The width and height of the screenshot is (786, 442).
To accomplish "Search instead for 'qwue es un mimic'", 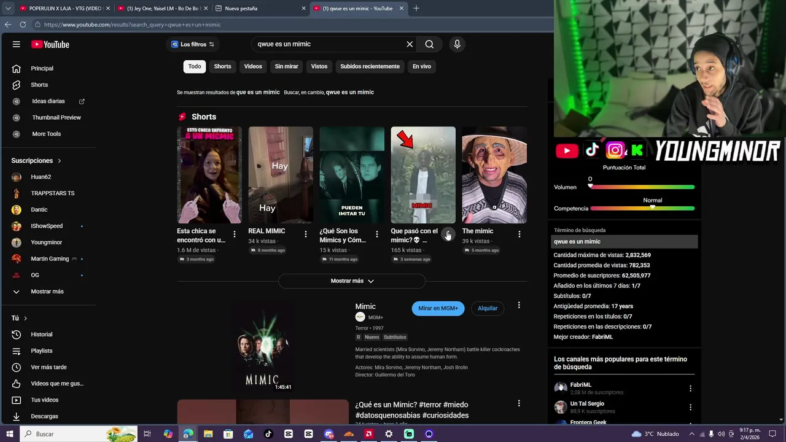I will click(x=349, y=92).
